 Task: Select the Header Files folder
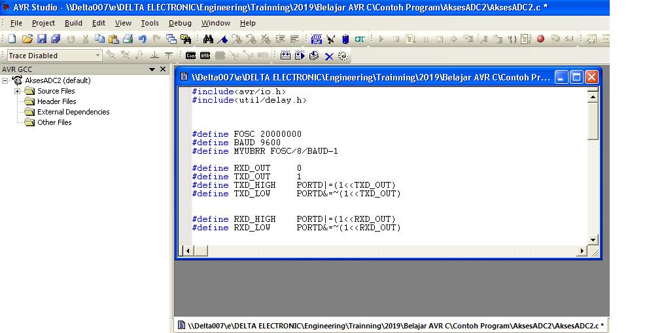(56, 101)
